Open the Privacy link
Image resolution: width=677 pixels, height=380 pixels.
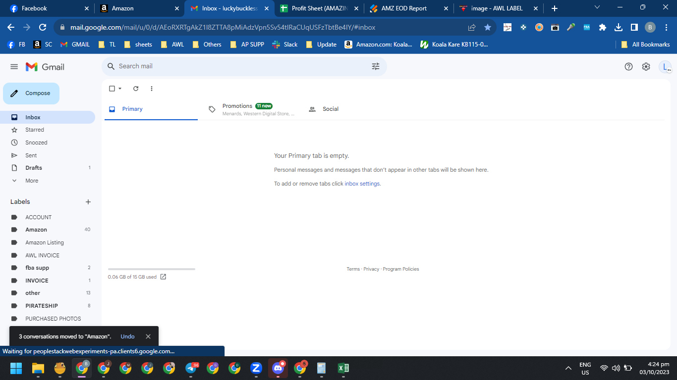371,269
